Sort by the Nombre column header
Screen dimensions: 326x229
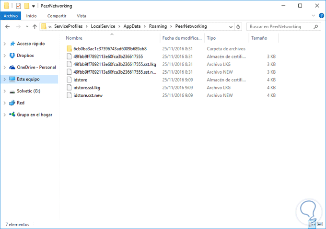112,38
